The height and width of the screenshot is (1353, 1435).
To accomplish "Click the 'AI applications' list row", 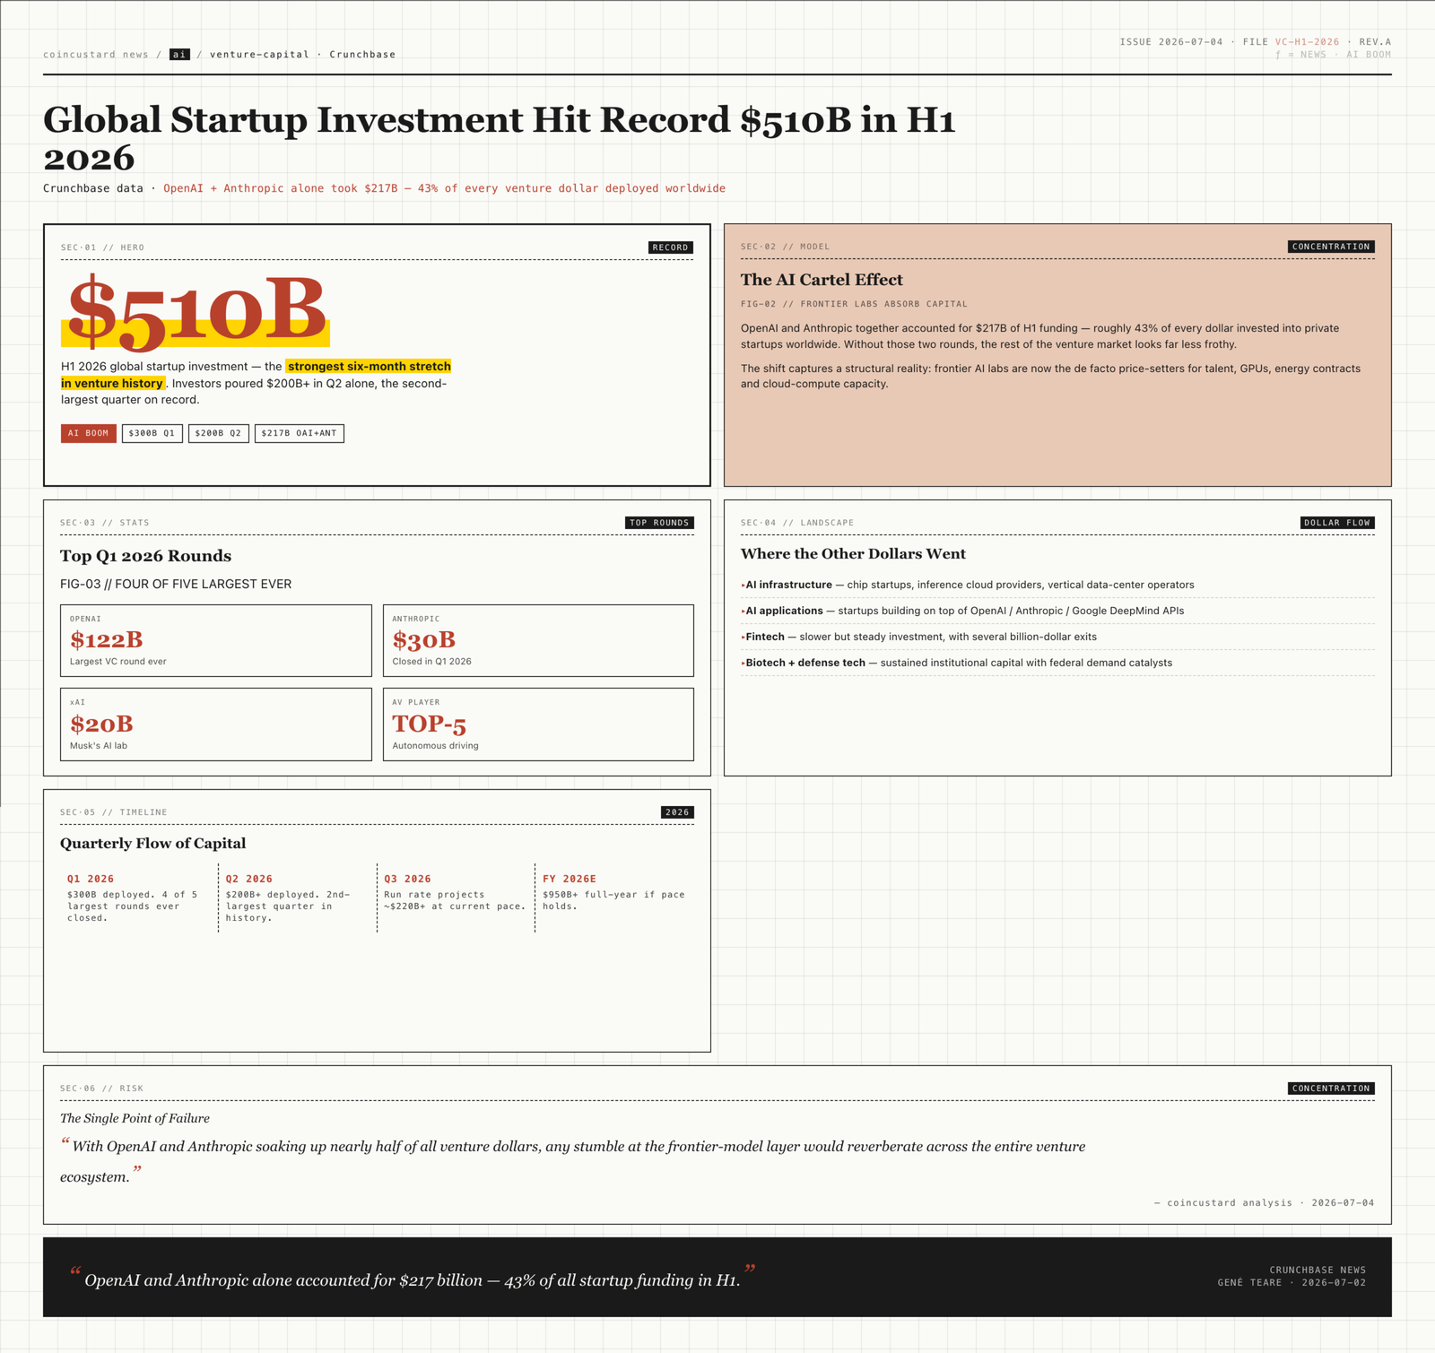I will [1057, 611].
